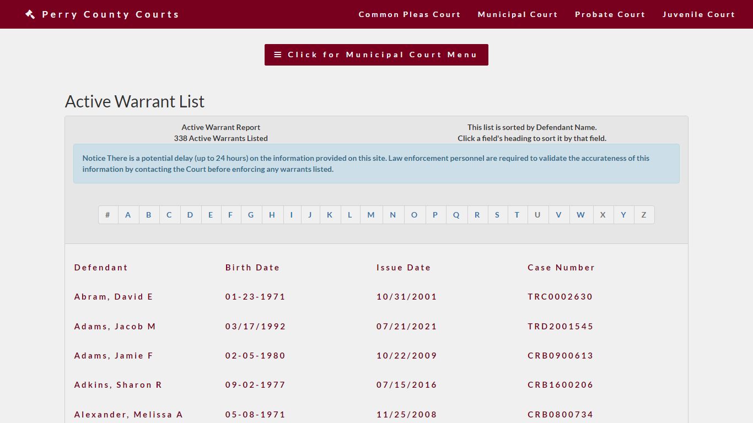The width and height of the screenshot is (753, 423).
Task: Expand the Municipal Court Menu button
Action: tap(376, 55)
